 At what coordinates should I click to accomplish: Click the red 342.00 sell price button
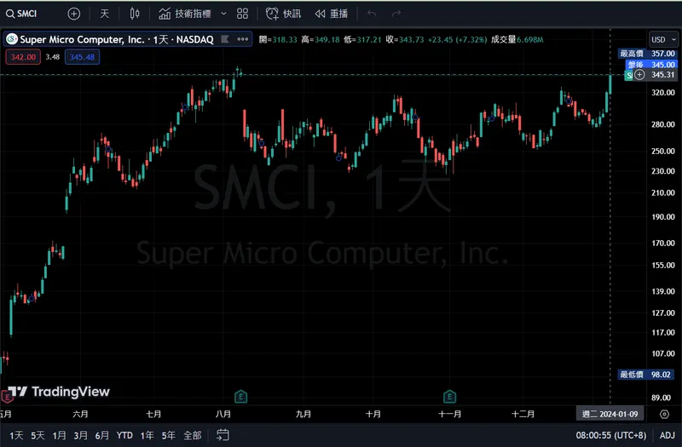click(x=23, y=57)
